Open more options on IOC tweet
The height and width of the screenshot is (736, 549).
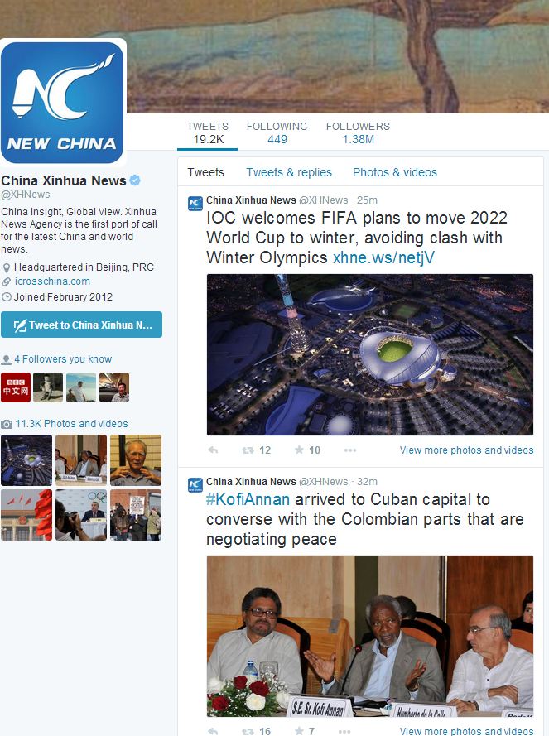(350, 450)
